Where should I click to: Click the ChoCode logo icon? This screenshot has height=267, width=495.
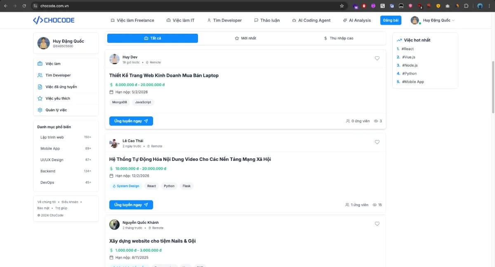(x=38, y=20)
